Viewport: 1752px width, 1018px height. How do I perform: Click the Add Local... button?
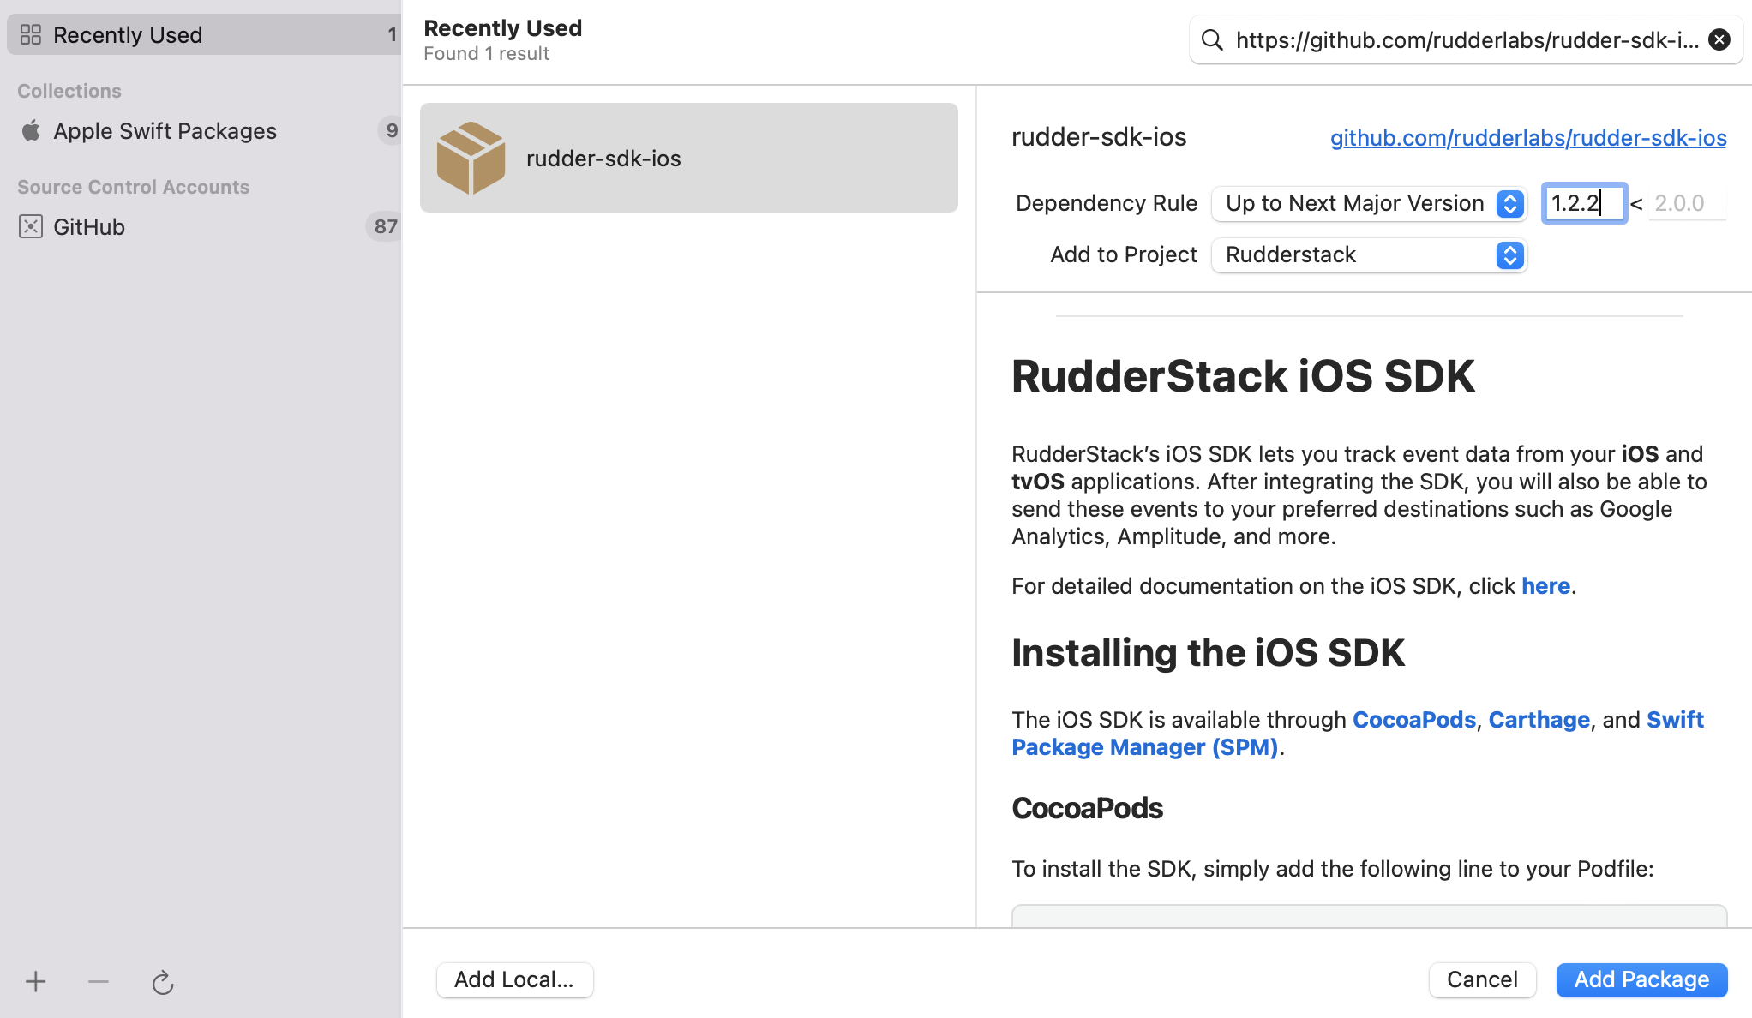click(x=514, y=979)
